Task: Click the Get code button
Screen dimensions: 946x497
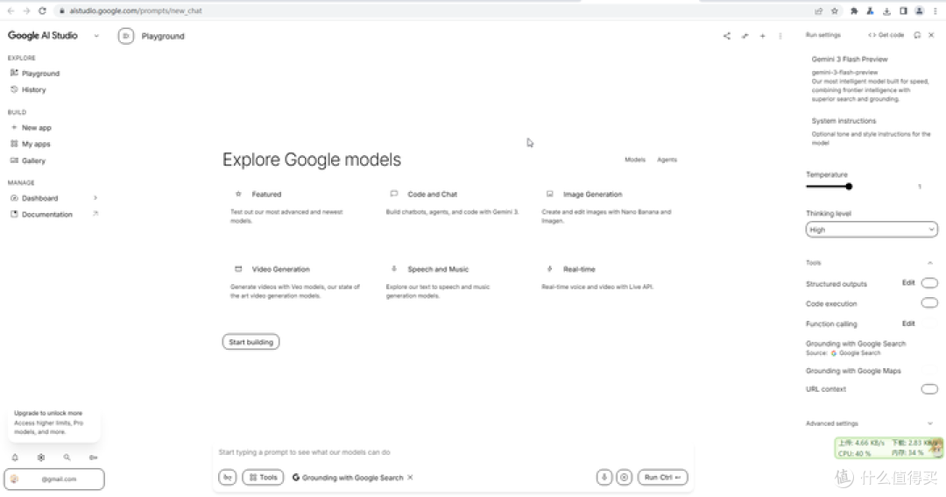Action: coord(886,35)
